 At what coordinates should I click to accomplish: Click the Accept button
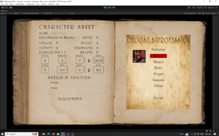(x=158, y=98)
